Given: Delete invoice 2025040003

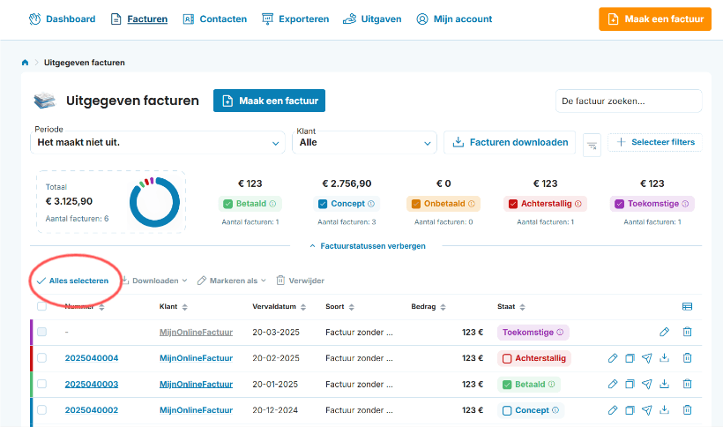Looking at the screenshot, I should [687, 384].
